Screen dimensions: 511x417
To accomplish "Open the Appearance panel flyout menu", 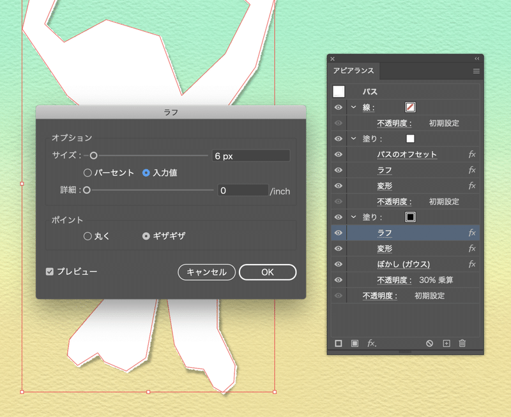I will click(x=476, y=71).
